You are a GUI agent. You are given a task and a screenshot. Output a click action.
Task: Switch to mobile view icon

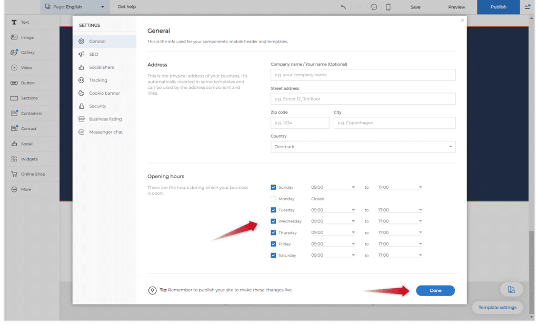click(x=388, y=7)
